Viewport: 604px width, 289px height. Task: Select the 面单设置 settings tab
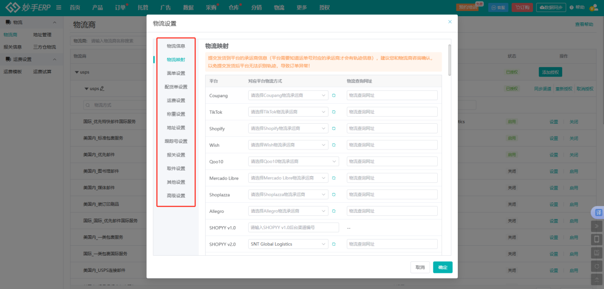point(176,73)
